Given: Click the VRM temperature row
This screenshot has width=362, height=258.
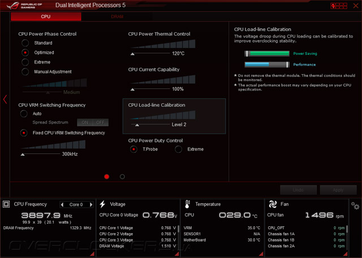Looking at the screenshot, I should [222, 228].
